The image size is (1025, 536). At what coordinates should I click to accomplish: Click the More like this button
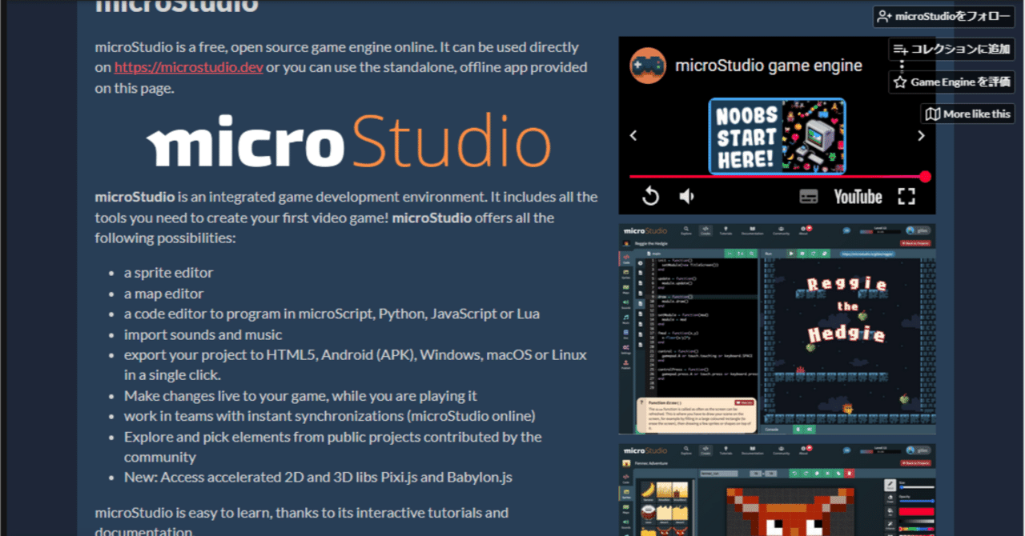[967, 113]
